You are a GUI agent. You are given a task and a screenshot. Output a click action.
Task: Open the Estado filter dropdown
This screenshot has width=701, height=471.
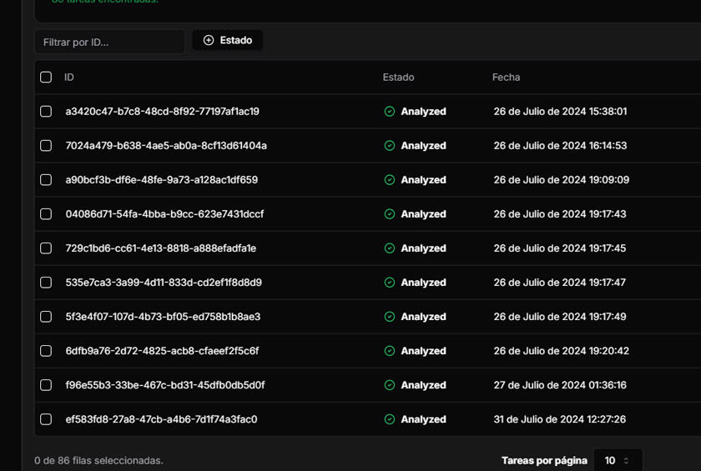[228, 40]
